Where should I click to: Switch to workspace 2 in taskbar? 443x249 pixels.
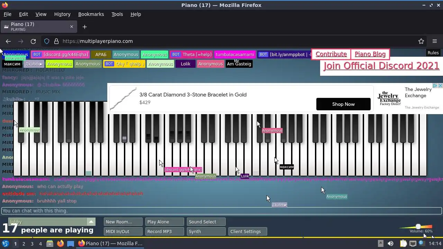[24, 243]
